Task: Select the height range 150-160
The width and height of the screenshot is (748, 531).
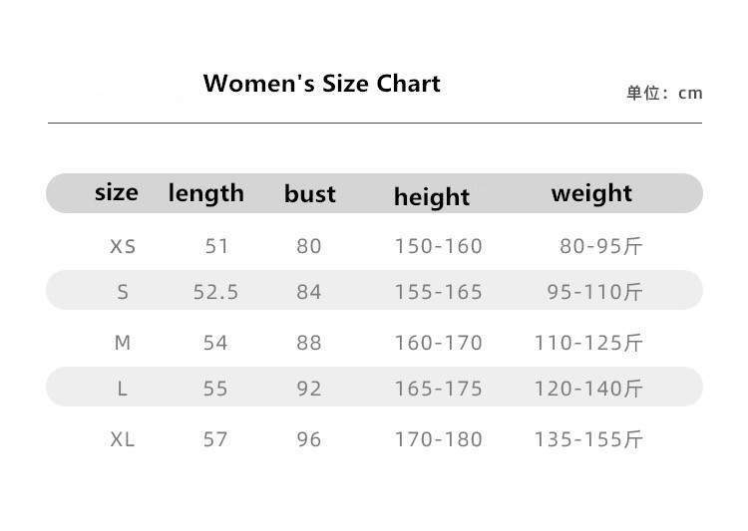Action: point(438,246)
